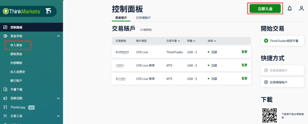Click plus icon beside 註冊真實賬戶
Image resolution: width=308 pixels, height=124 pixels.
pos(266,70)
